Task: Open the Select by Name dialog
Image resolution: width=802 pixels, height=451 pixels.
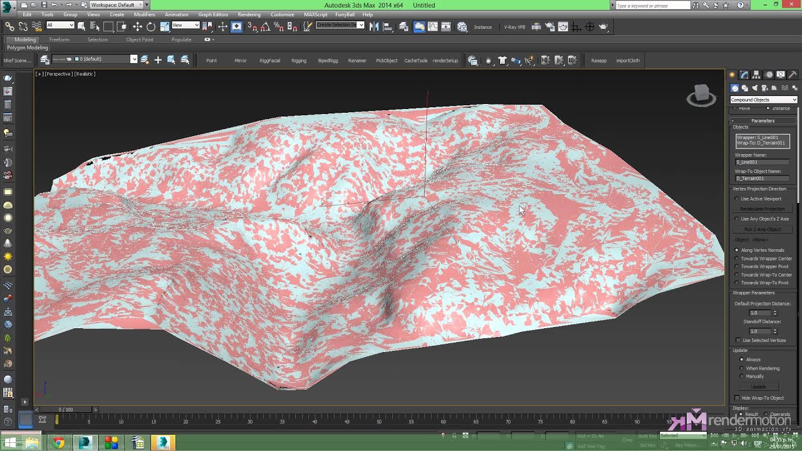Action: coord(95,26)
